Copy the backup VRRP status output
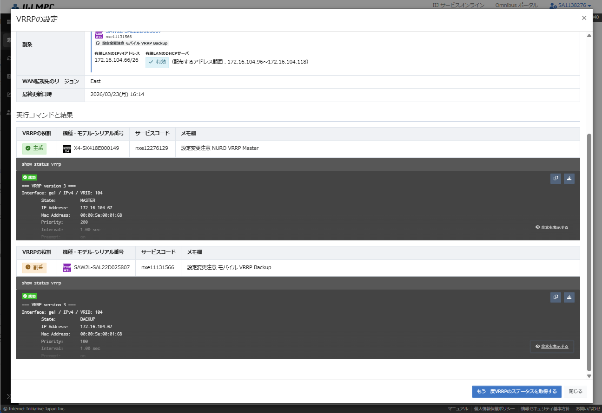602x413 pixels. 556,297
